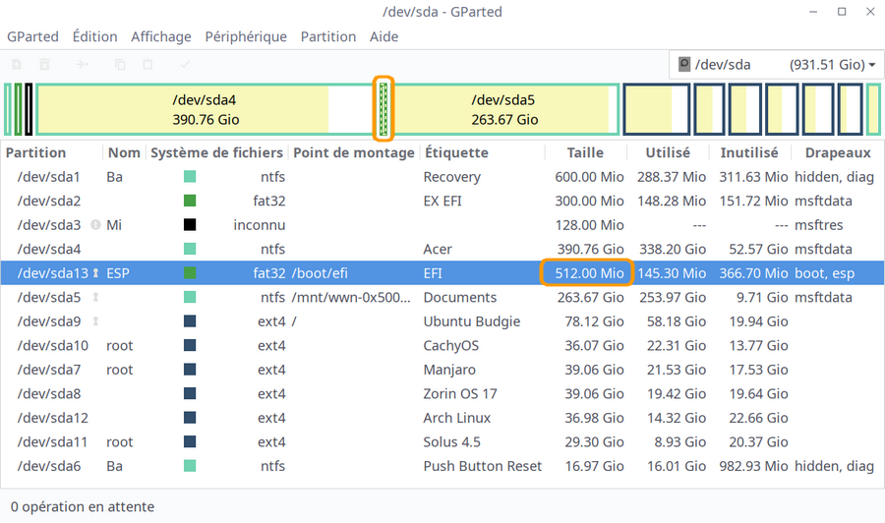Click the Copy partition toolbar icon
Viewport: 885px width, 523px height.
click(120, 65)
